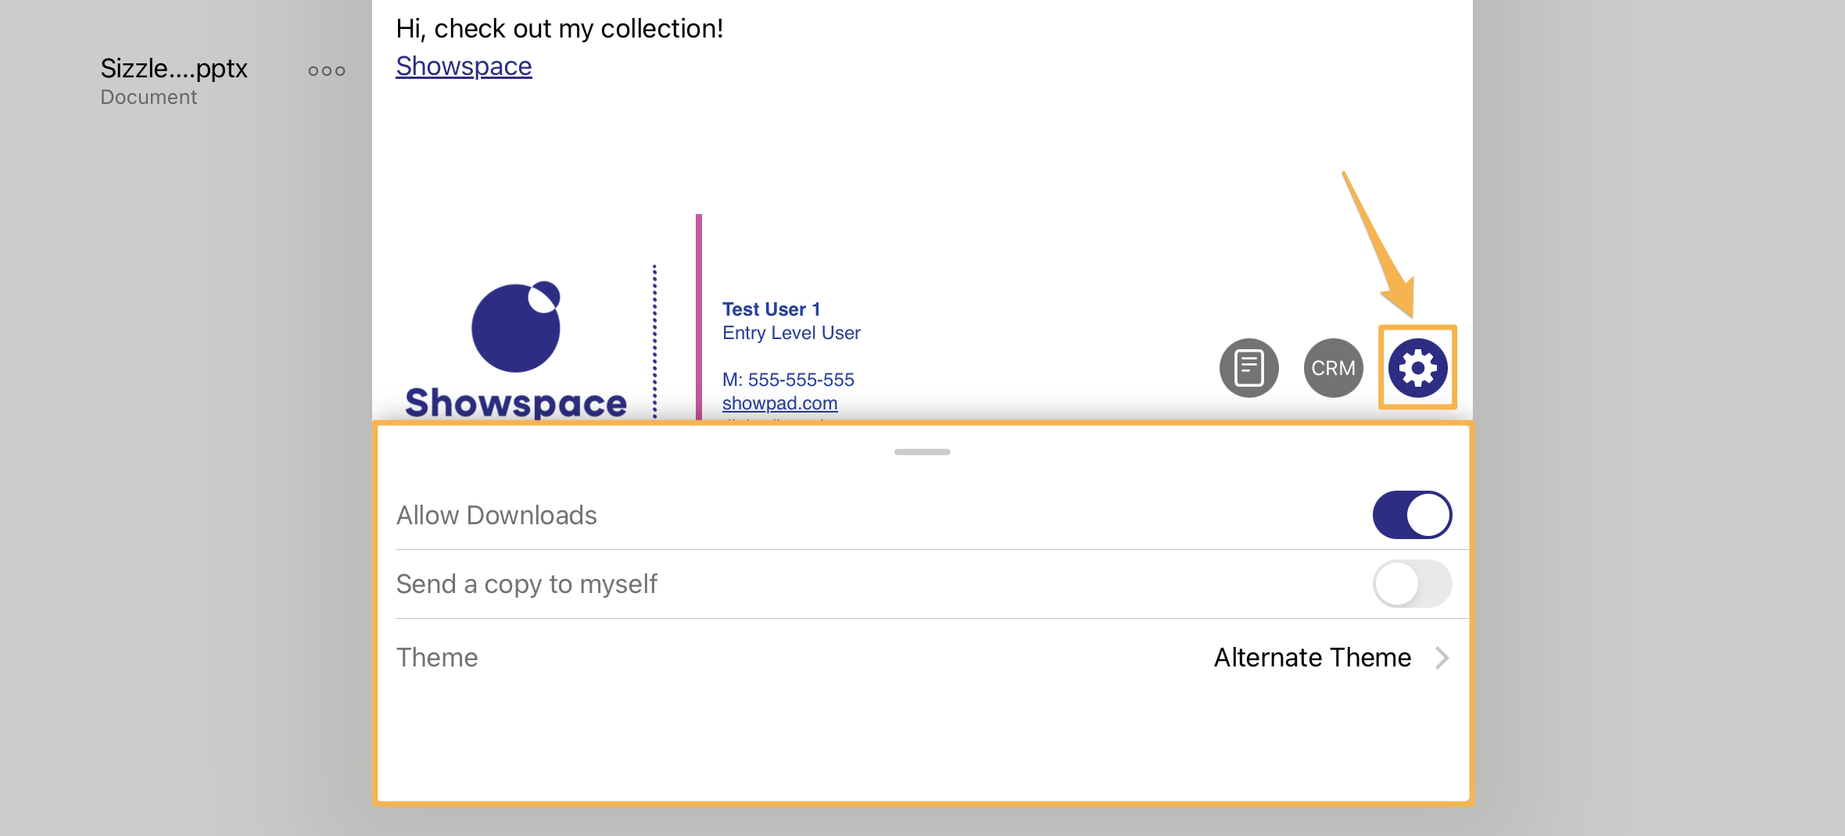Select the Sizzle....pptx document item

click(174, 69)
